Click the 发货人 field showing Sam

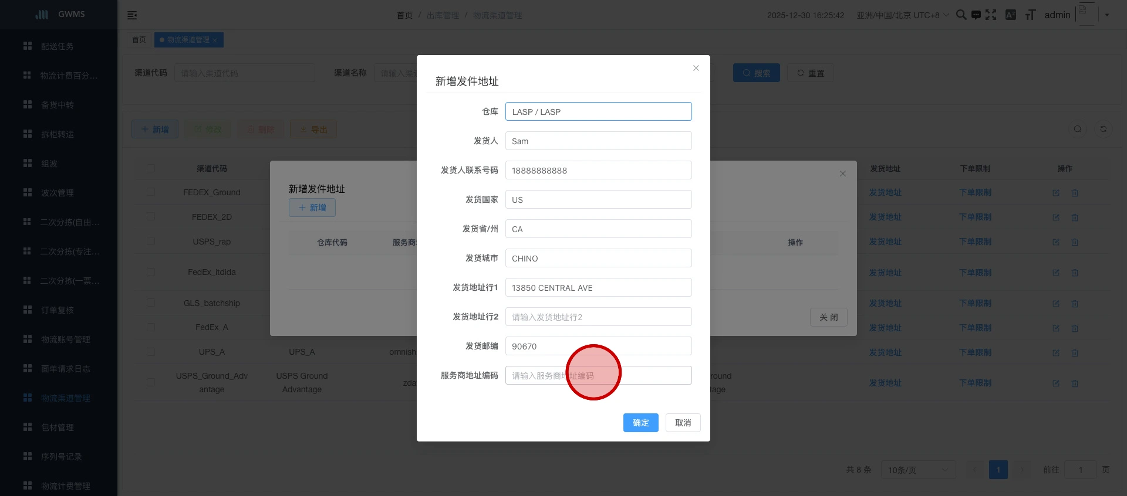pos(598,141)
